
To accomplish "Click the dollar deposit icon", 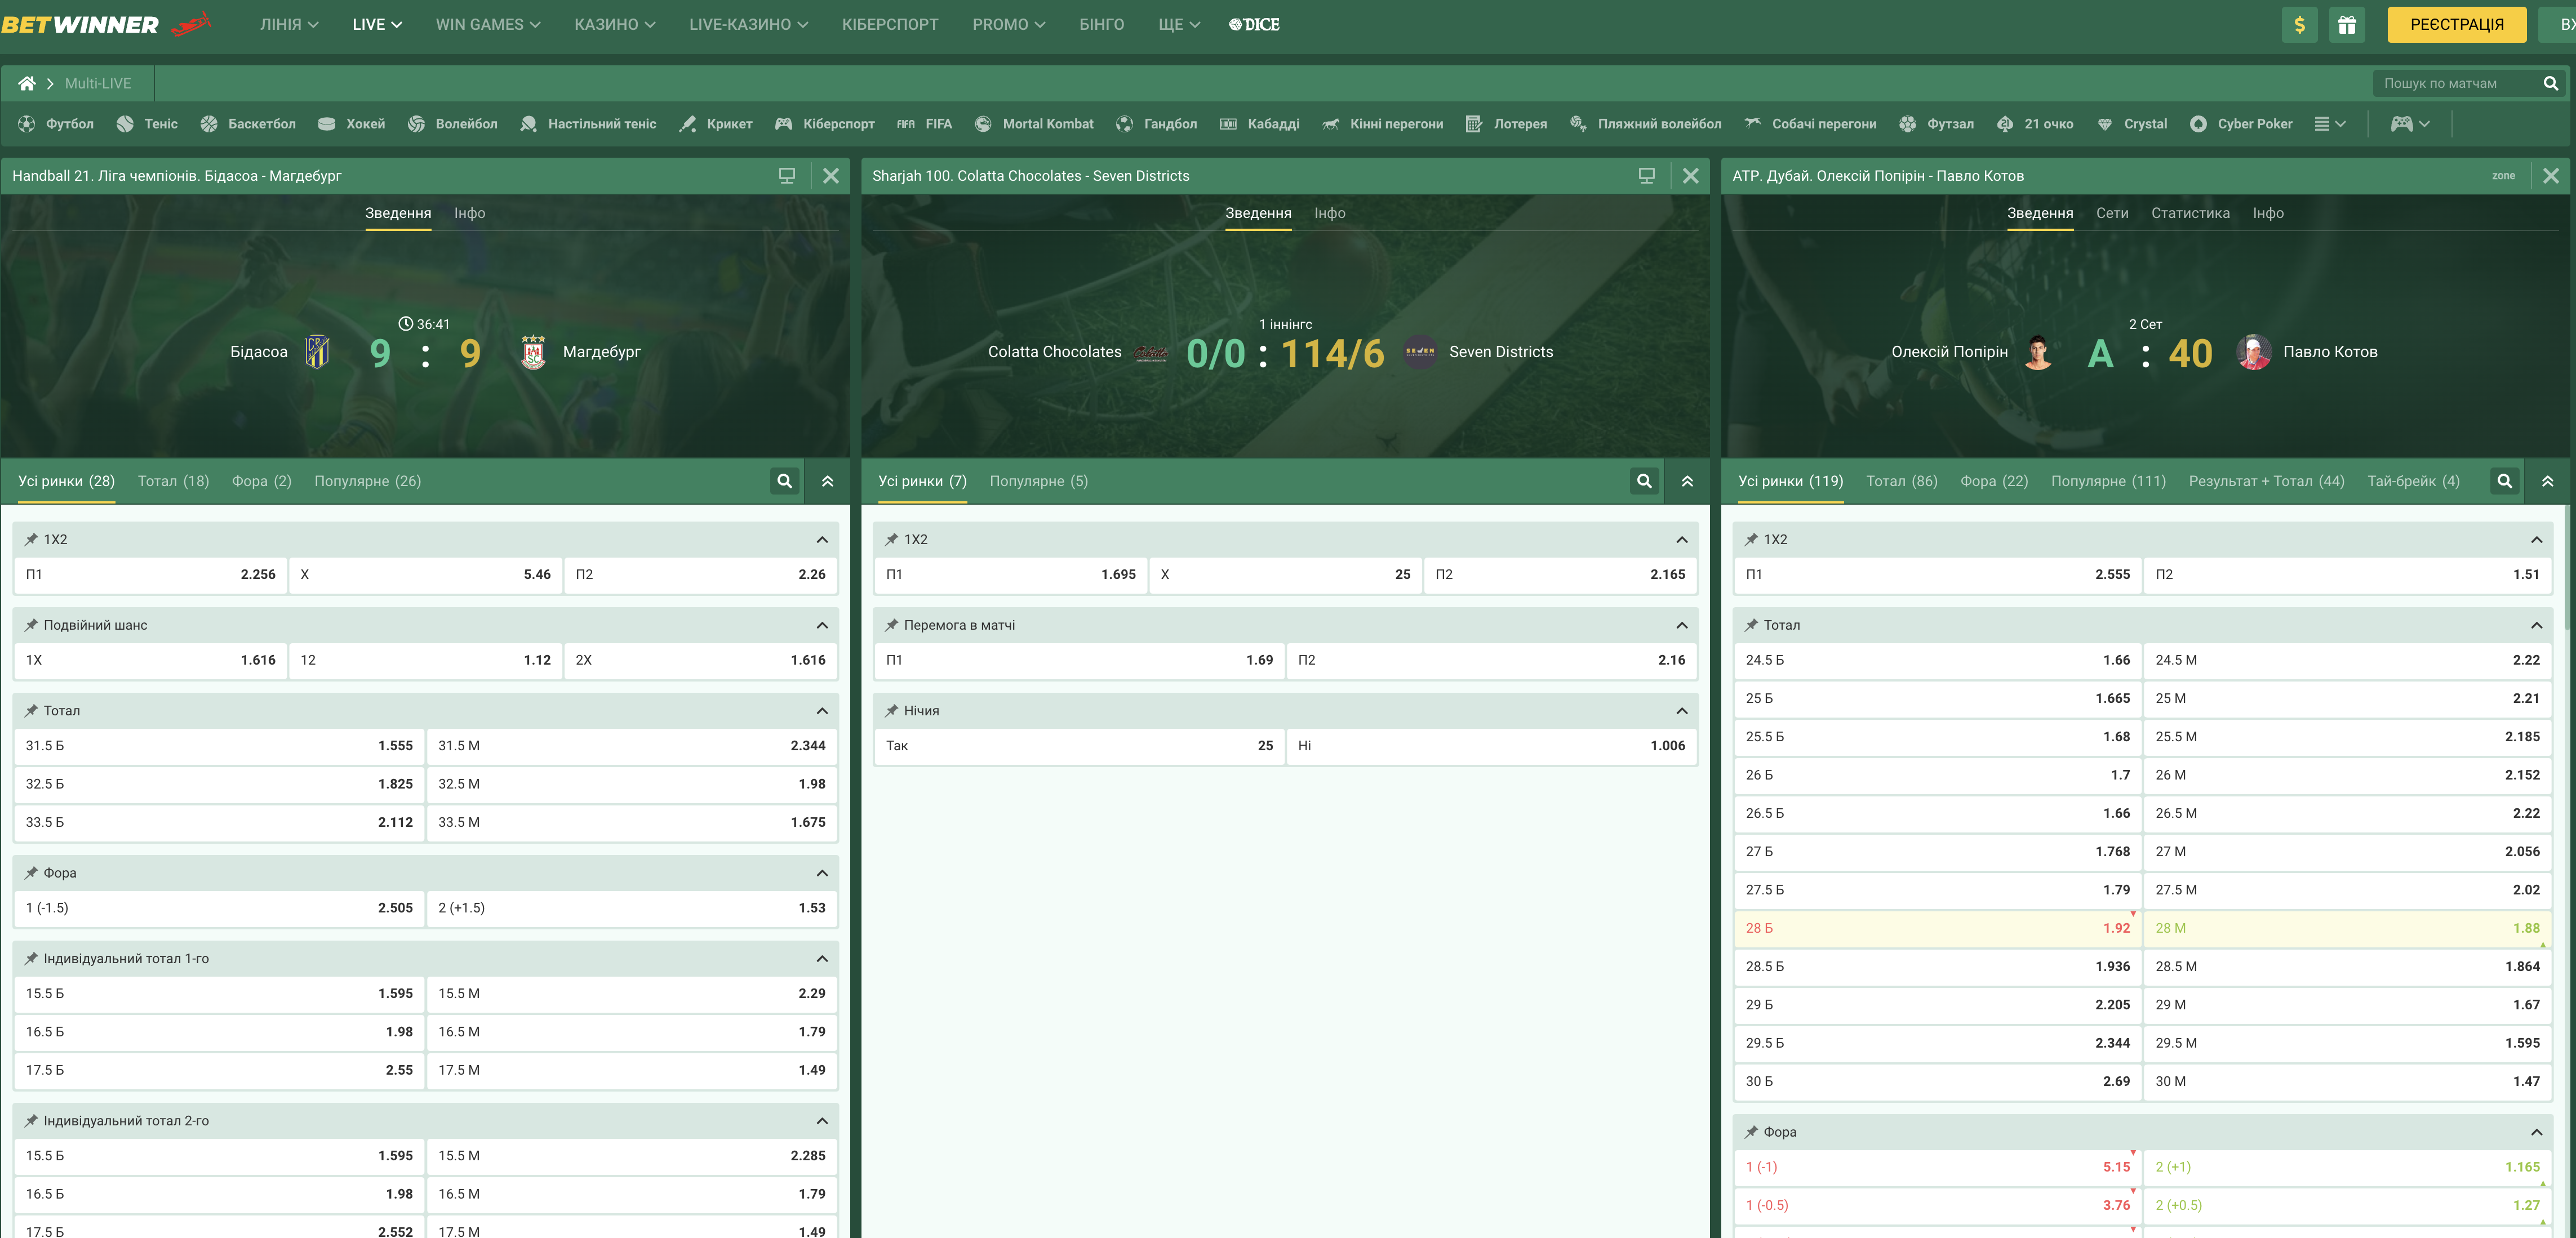I will [2299, 25].
